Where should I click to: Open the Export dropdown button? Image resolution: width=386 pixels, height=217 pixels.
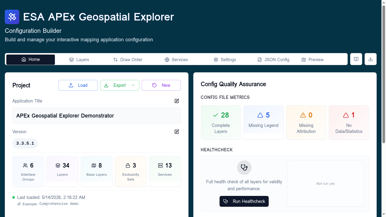pyautogui.click(x=120, y=85)
